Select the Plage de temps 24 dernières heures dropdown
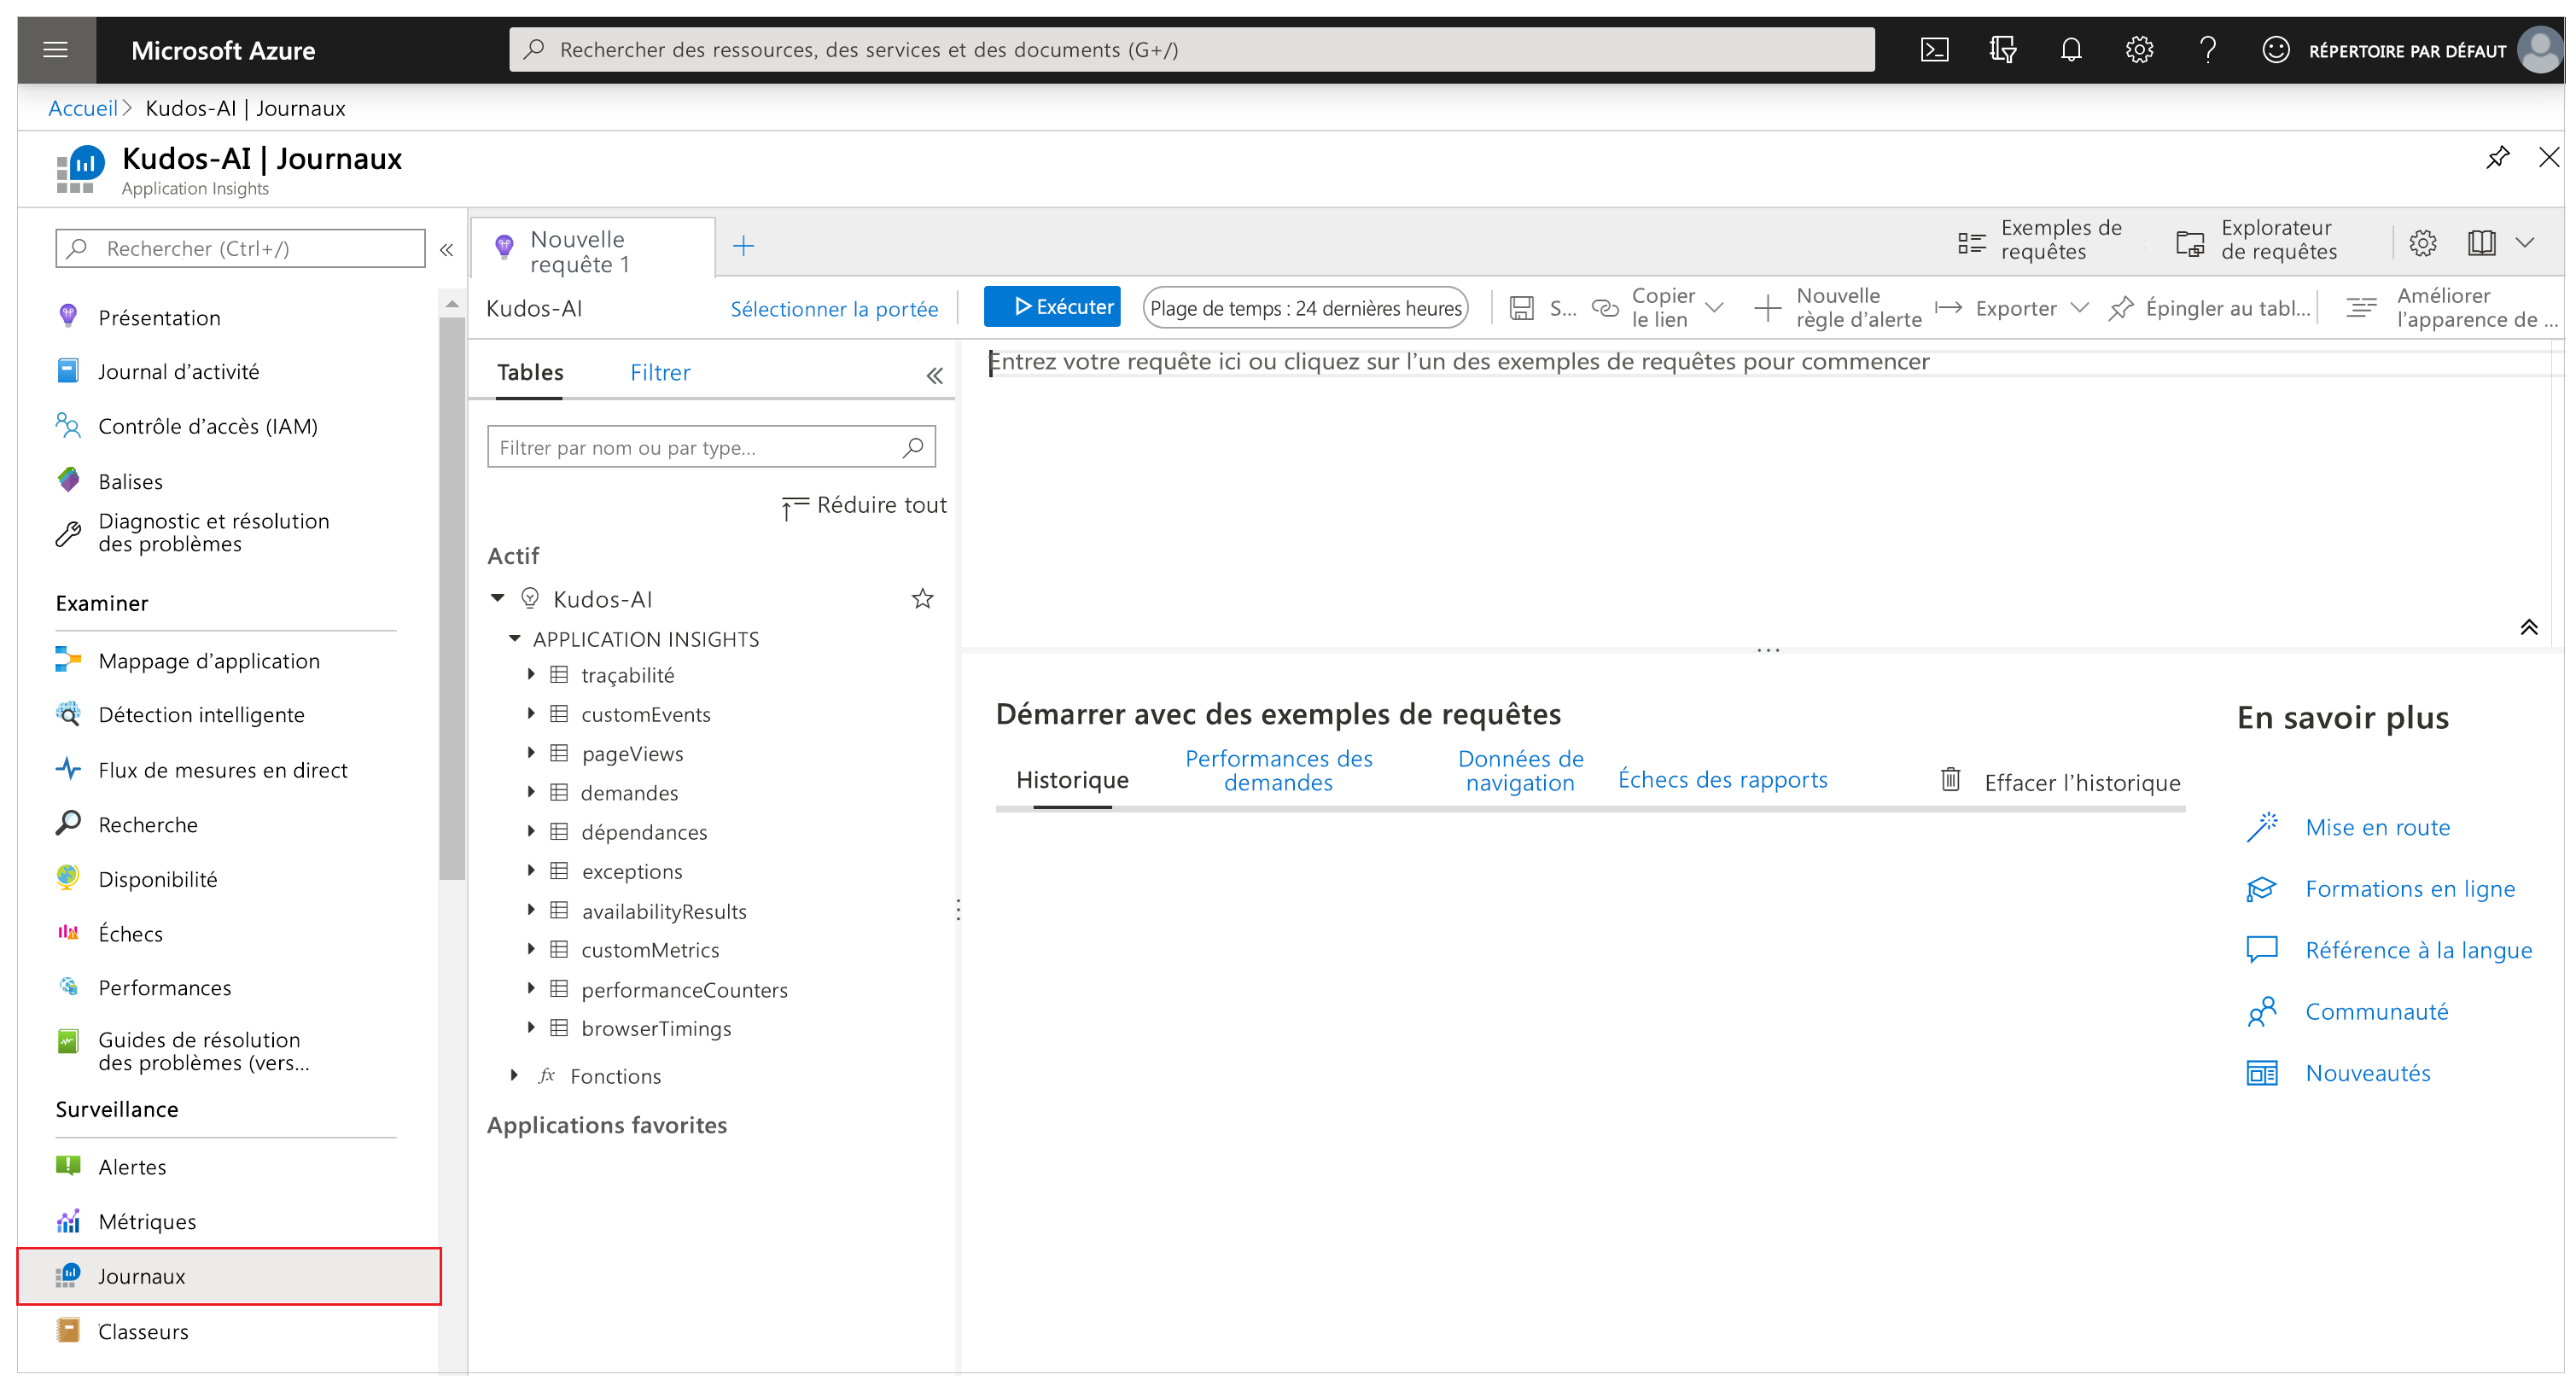 (x=1304, y=307)
